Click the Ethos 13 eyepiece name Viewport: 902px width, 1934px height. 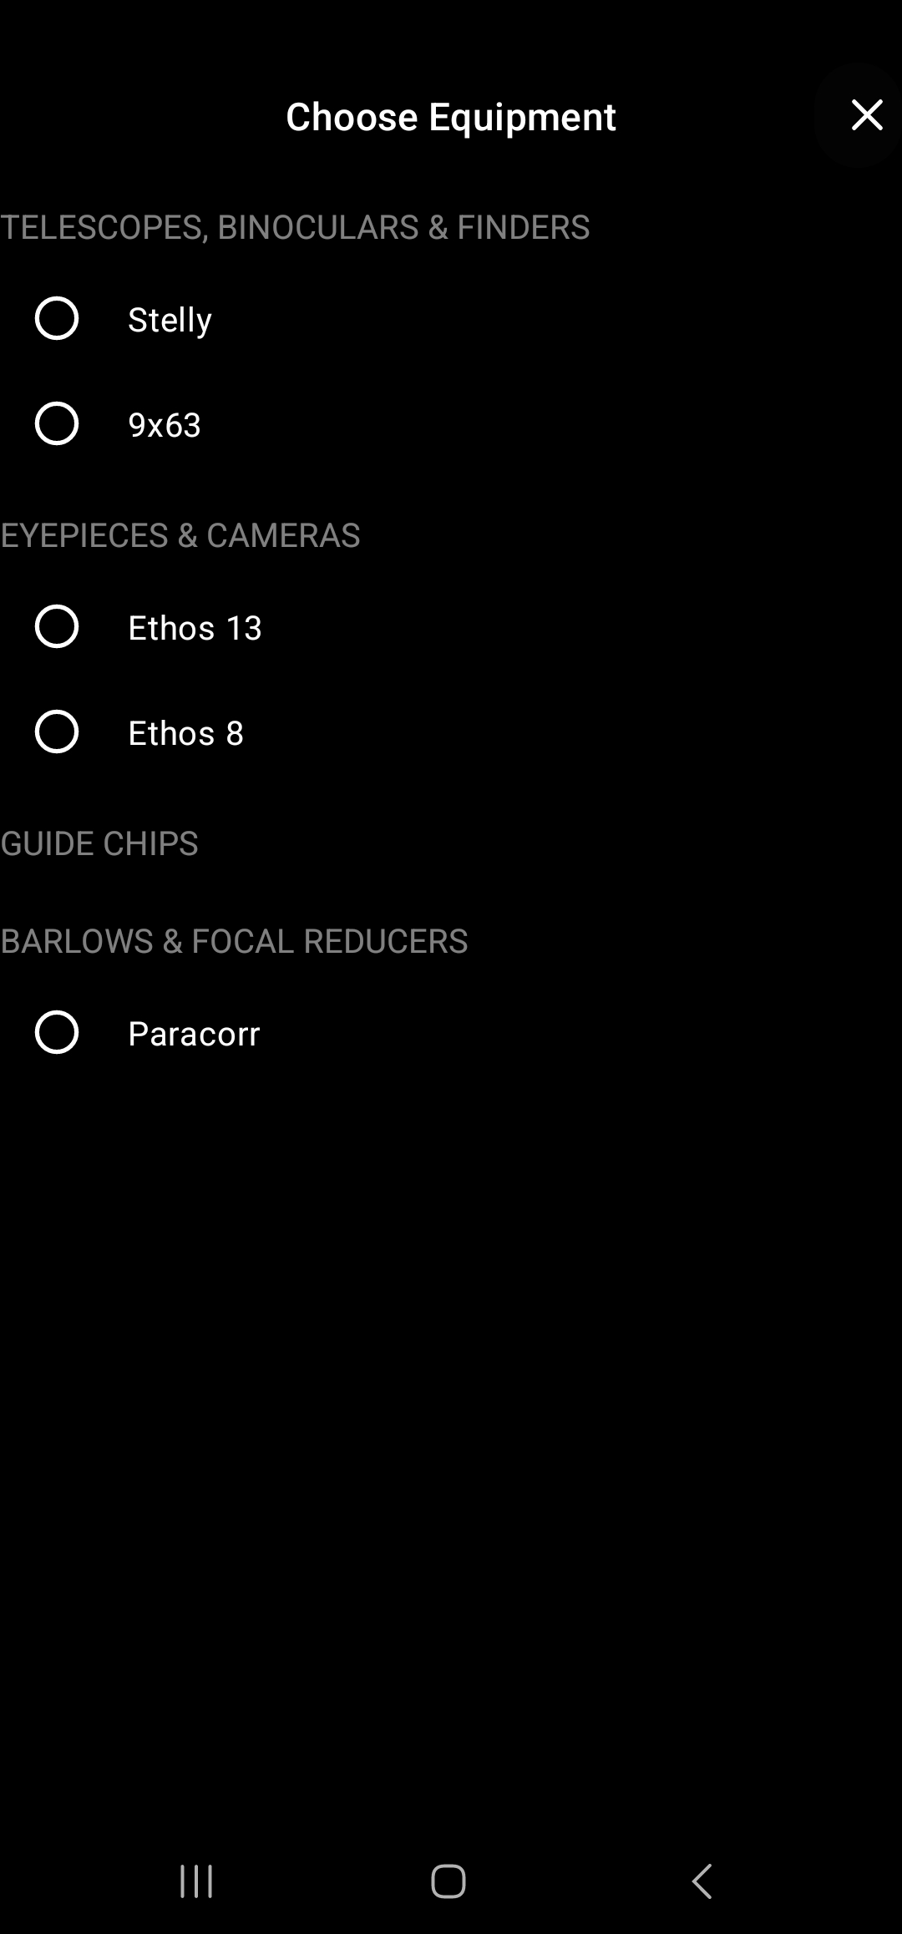(x=195, y=628)
